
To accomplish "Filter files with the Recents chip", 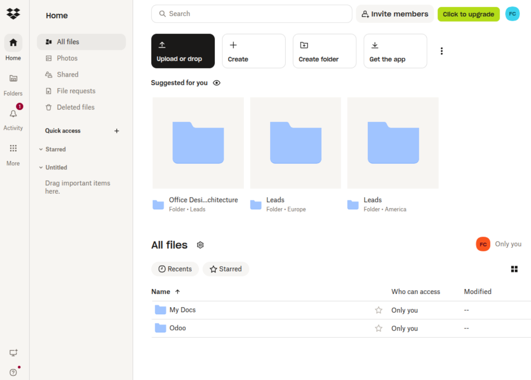I will click(175, 269).
